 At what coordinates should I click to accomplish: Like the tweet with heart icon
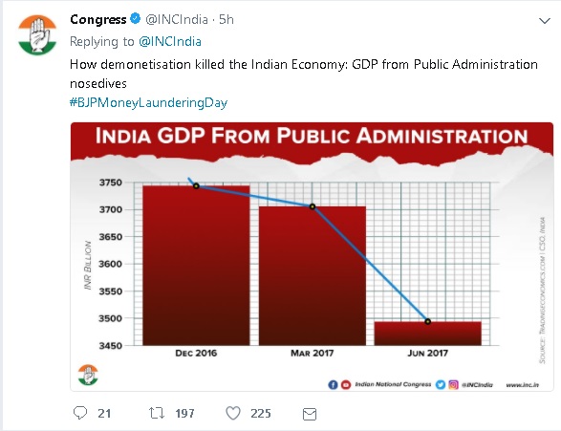233,413
